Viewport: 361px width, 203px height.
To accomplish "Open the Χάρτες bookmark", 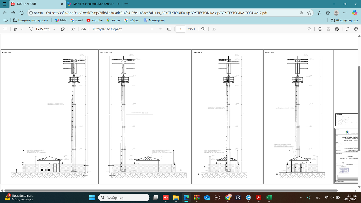I will pyautogui.click(x=114, y=20).
